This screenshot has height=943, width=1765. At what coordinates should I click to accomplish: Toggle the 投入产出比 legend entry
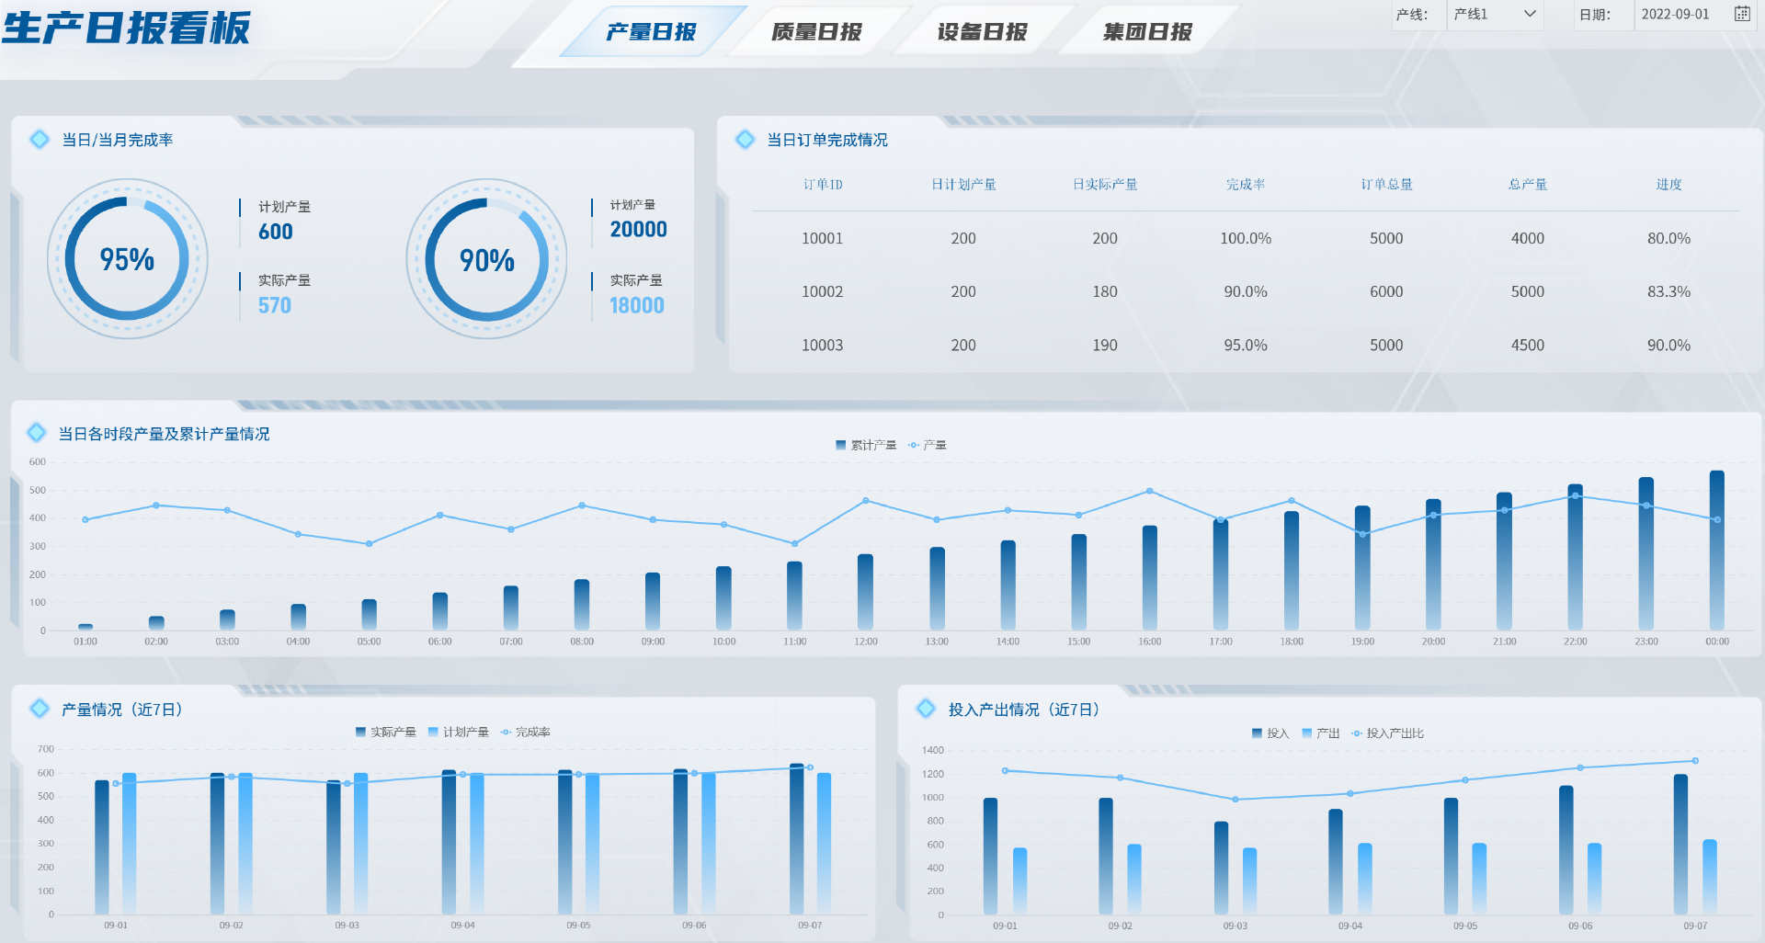click(1387, 733)
